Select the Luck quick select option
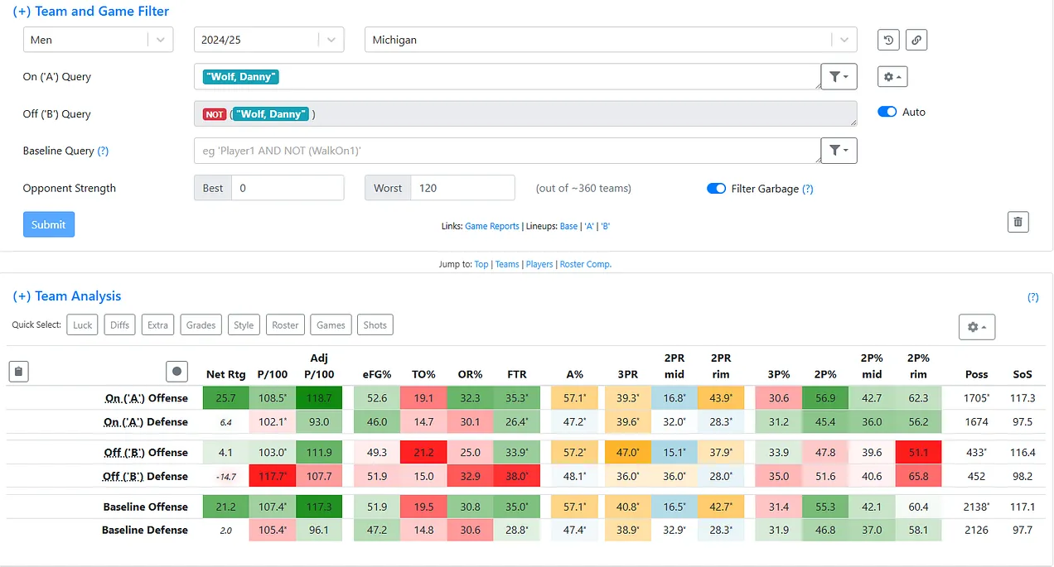 pos(83,325)
